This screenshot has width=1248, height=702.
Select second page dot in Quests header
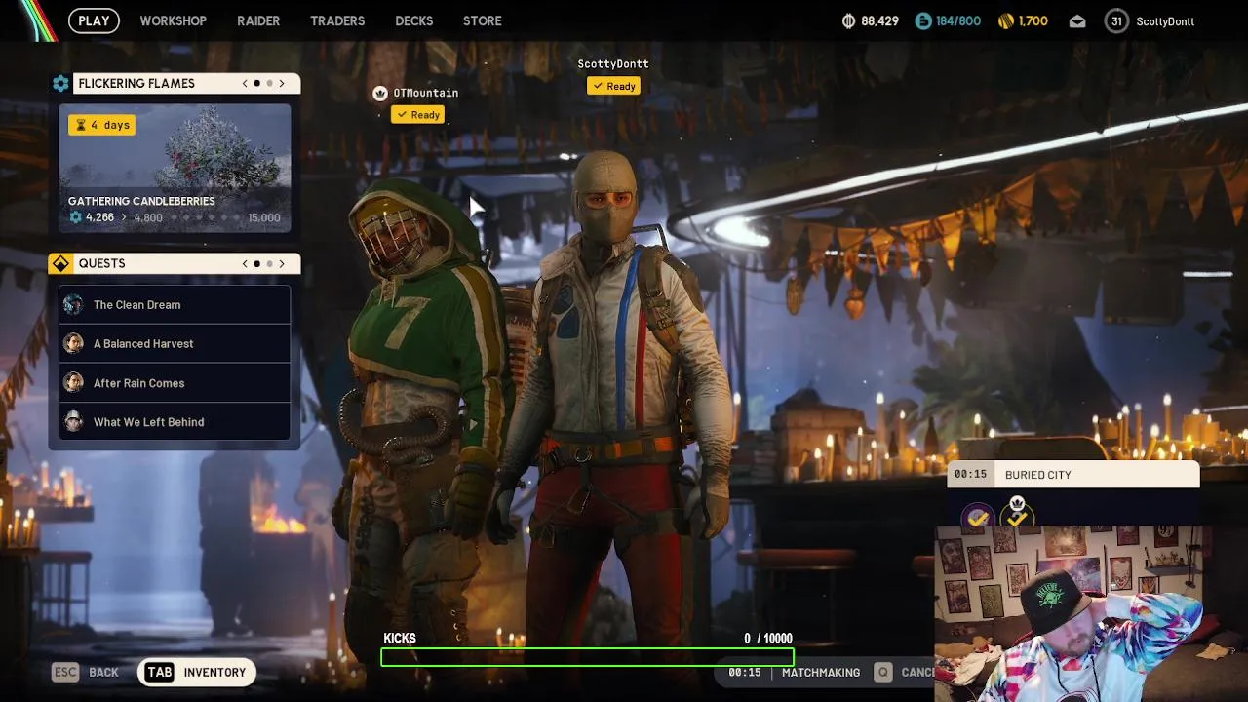(269, 264)
